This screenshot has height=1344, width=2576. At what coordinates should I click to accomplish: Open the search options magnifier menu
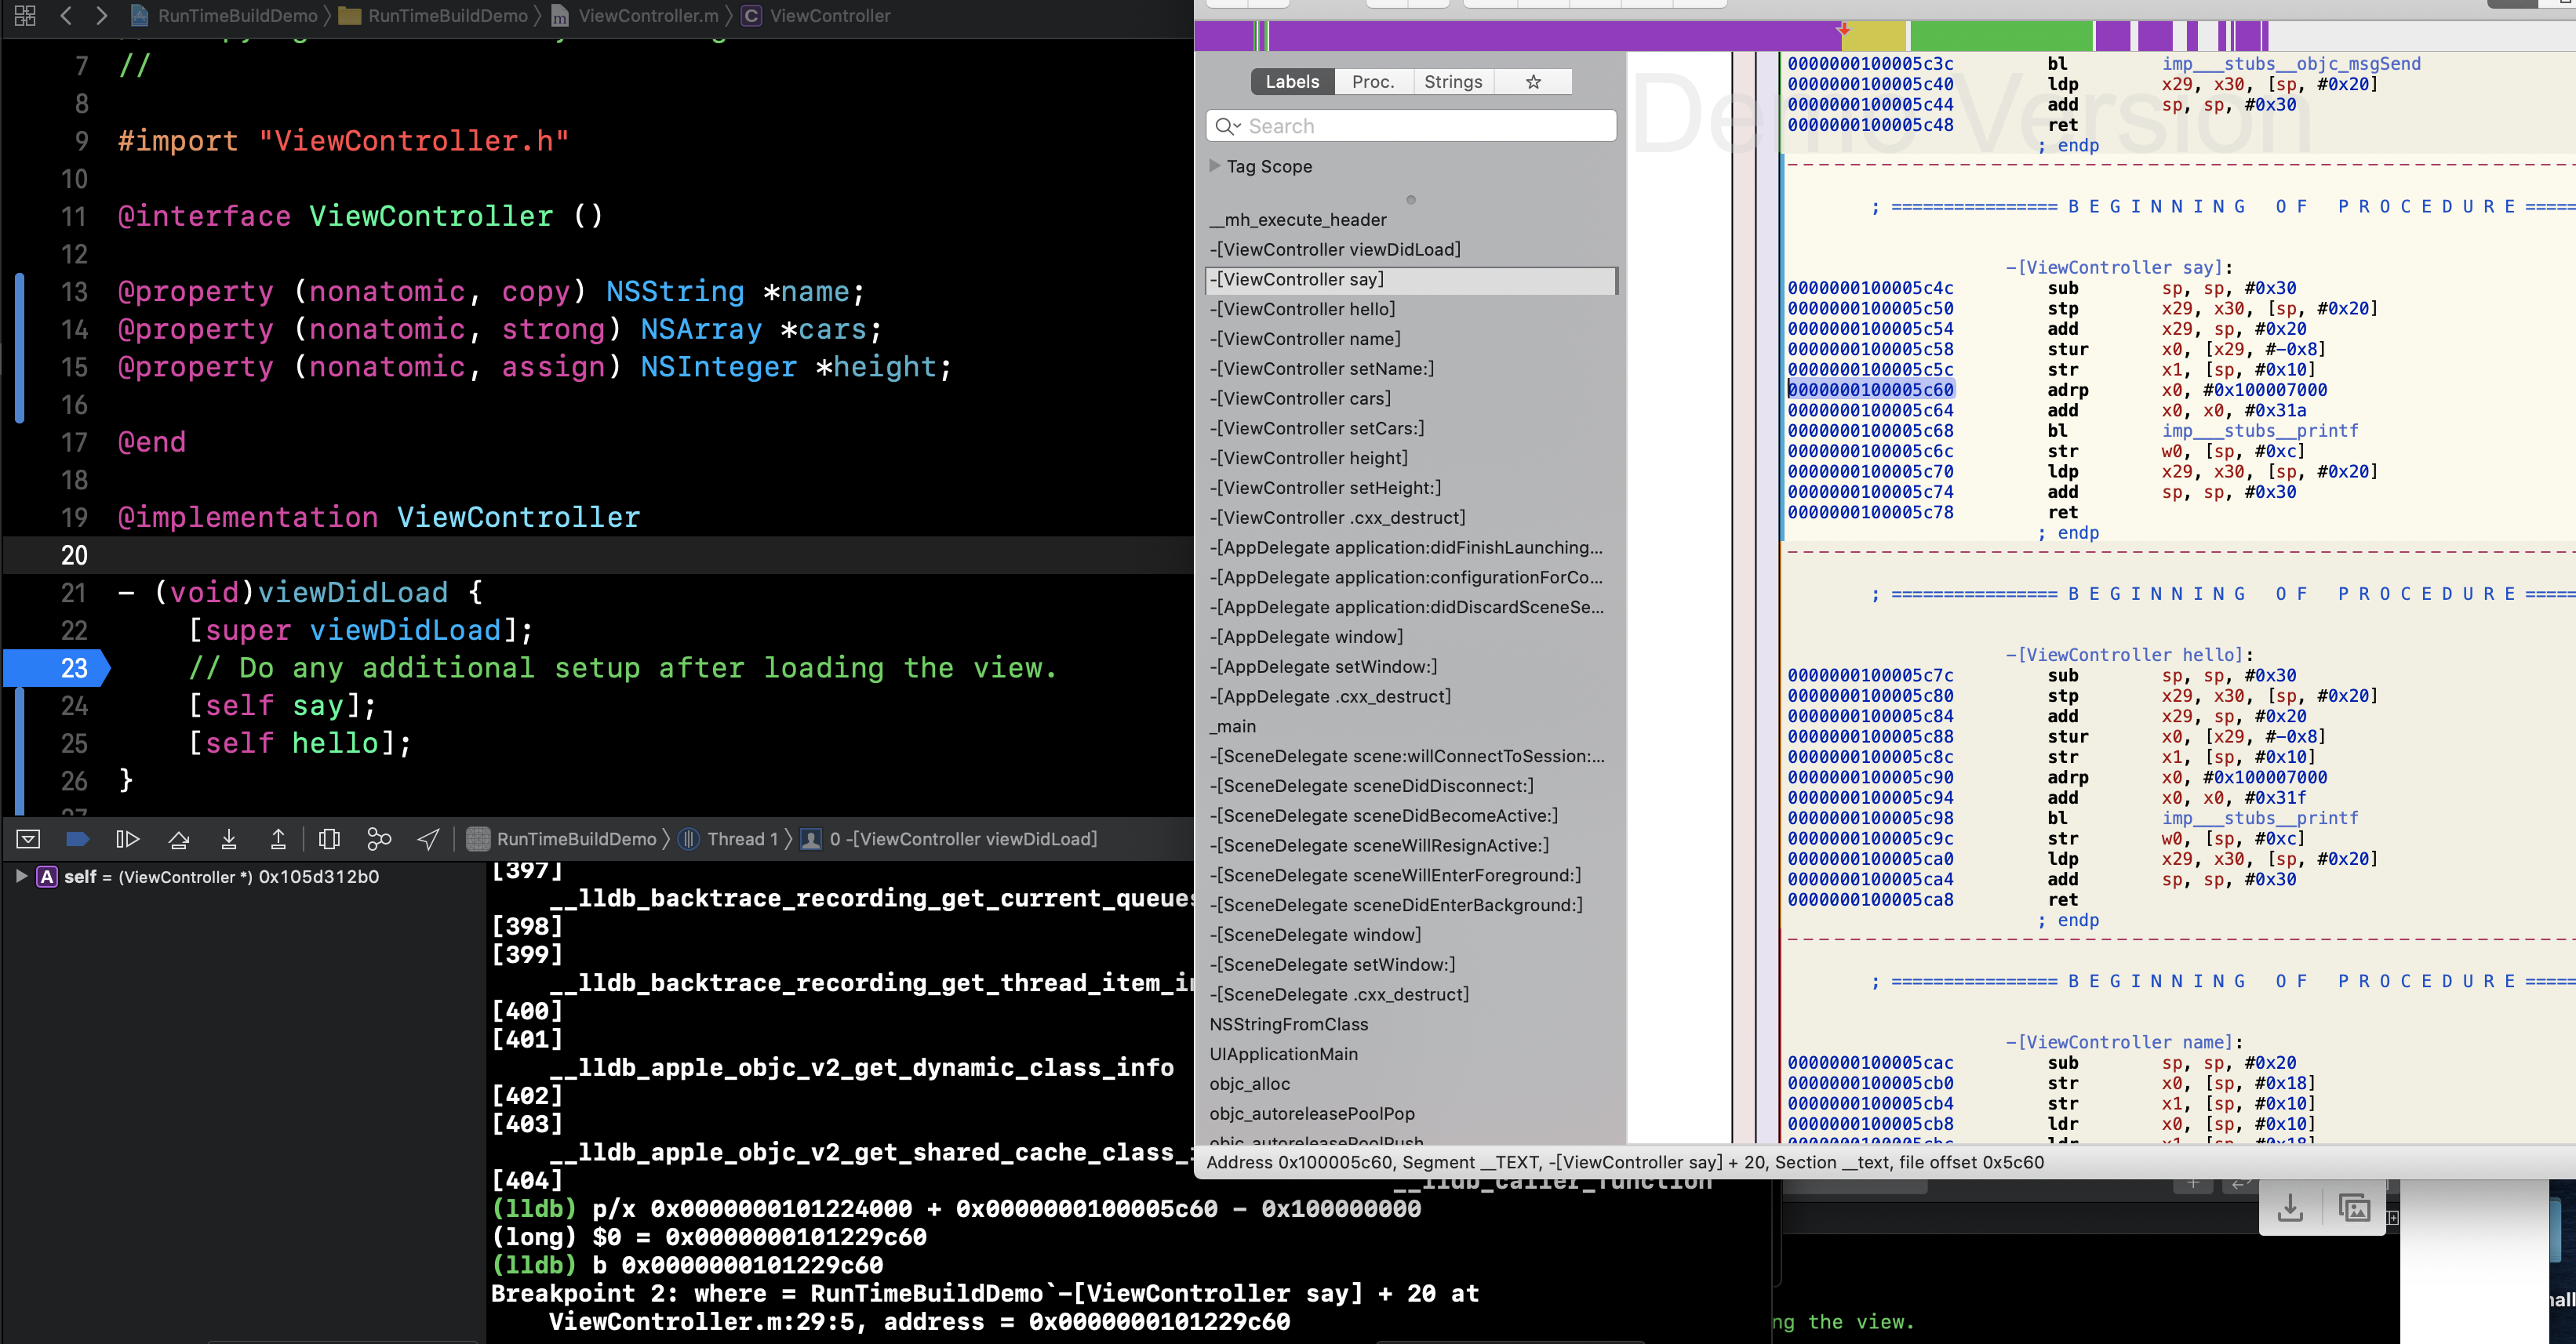click(1227, 126)
